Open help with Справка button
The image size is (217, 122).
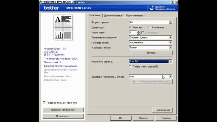166,118
